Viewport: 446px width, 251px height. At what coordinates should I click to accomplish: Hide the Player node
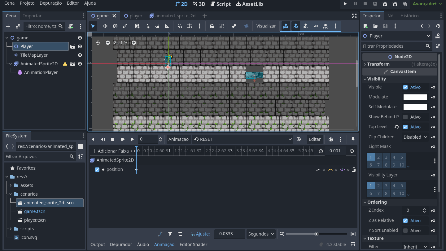80,46
